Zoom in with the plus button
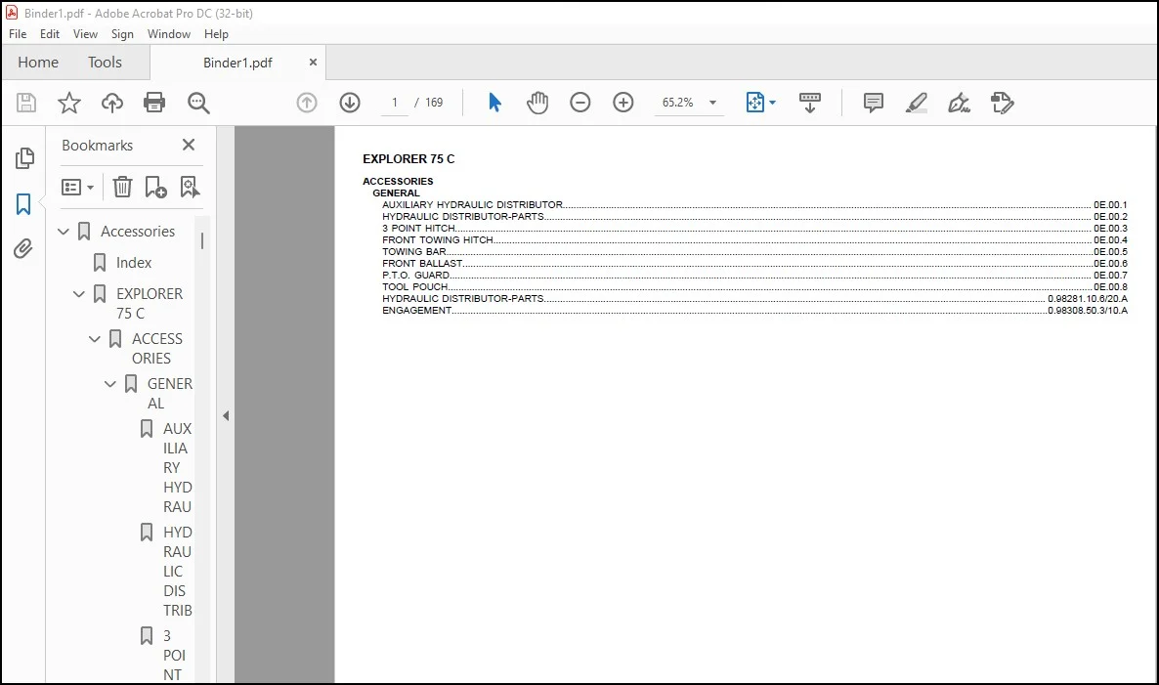This screenshot has width=1159, height=685. pos(623,103)
